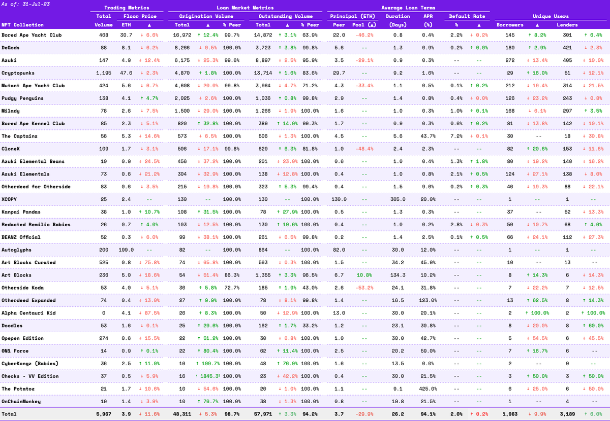This screenshot has height=421, width=610.
Task: Select the 'OnChainMonkey' row name
Action: click(21, 401)
